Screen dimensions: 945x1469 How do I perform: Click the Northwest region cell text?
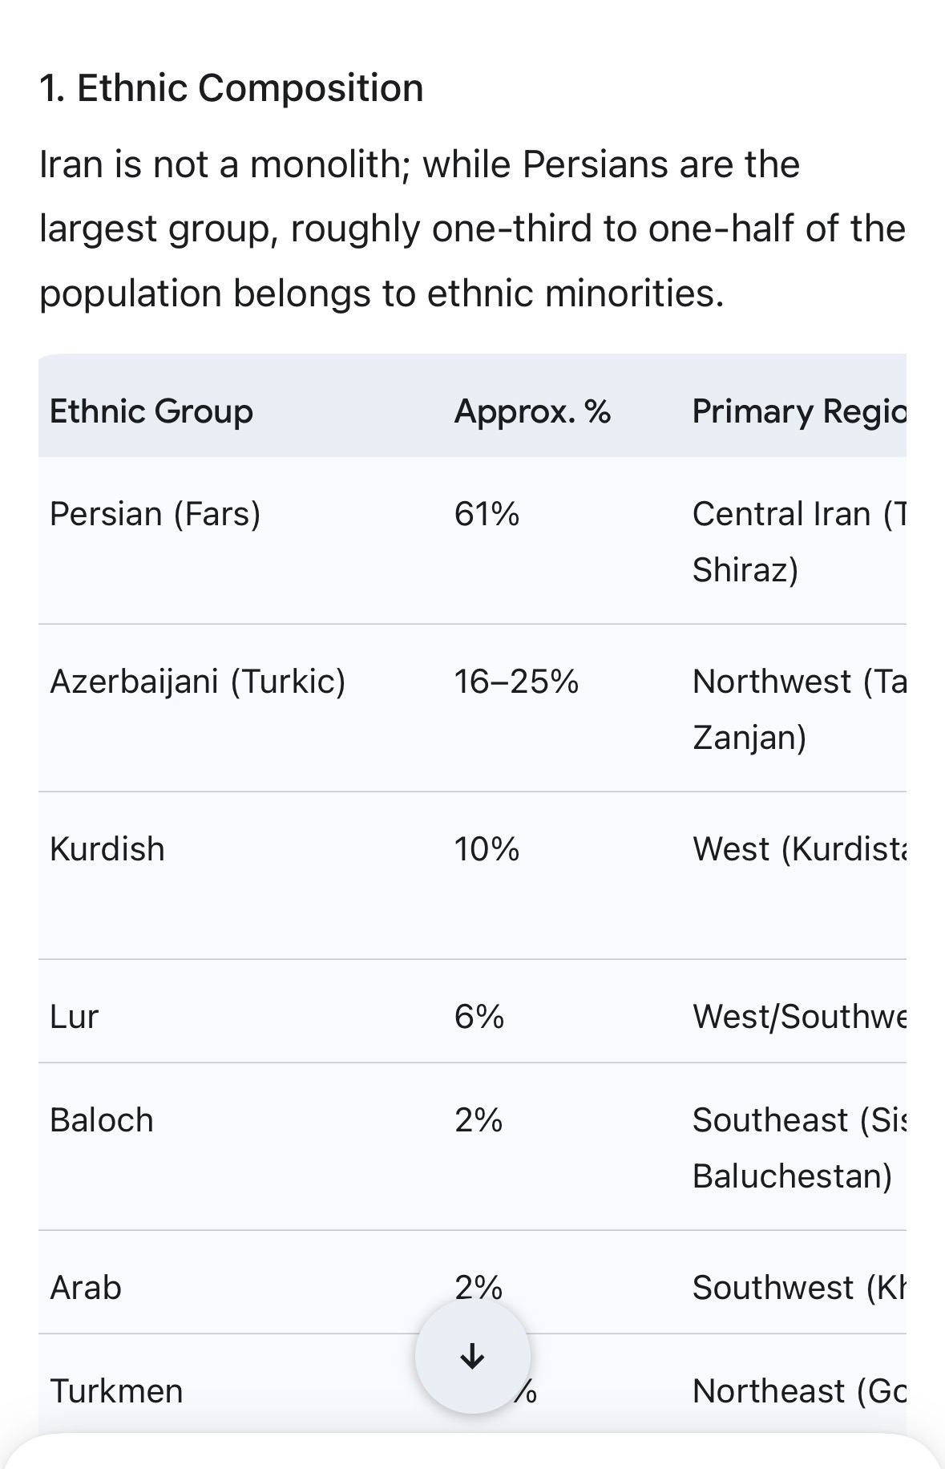coord(798,709)
